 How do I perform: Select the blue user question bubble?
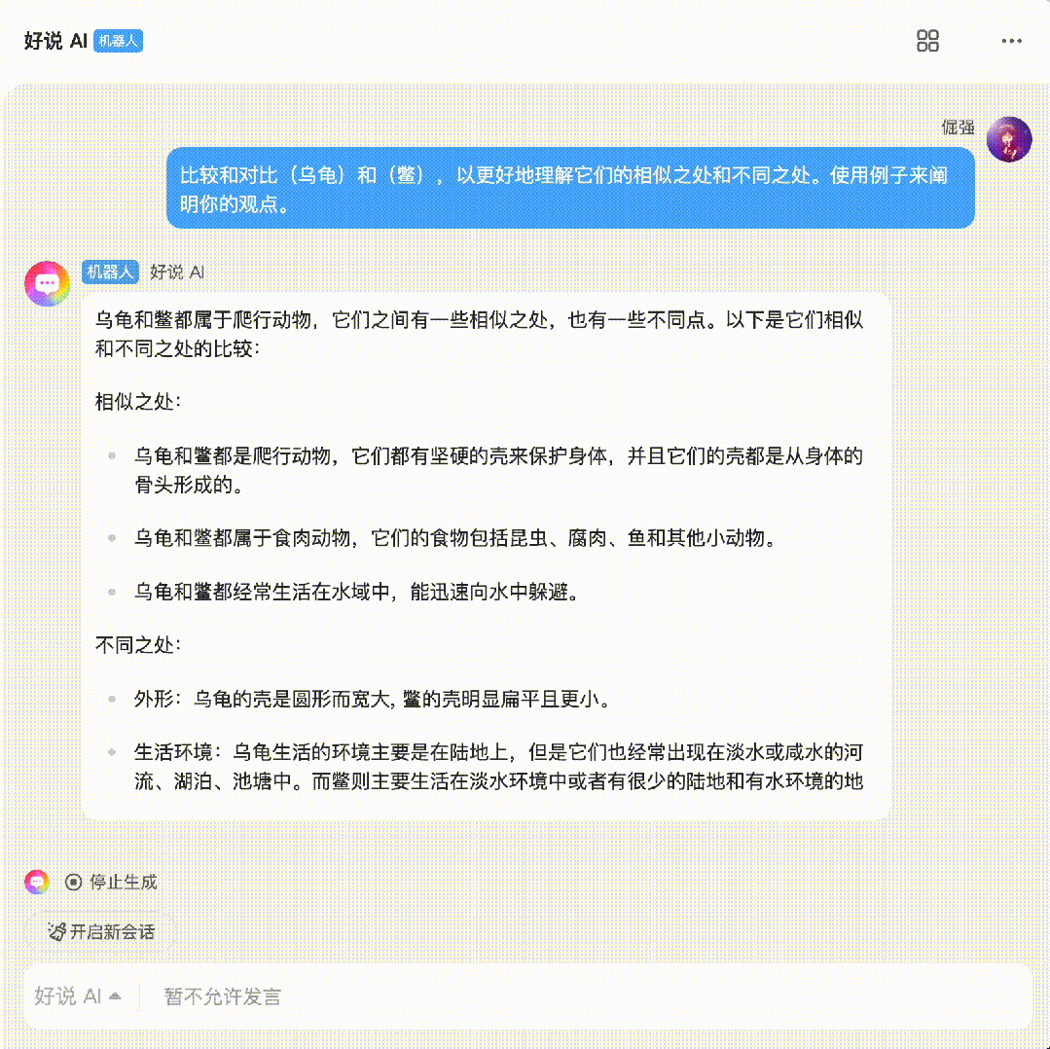(x=570, y=188)
